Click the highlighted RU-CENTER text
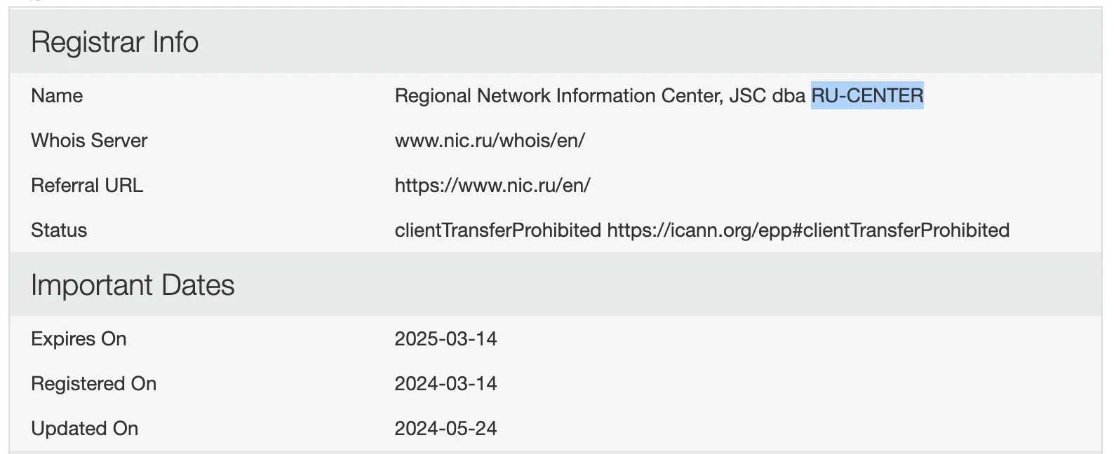Viewport: 1114px width, 454px height. click(x=867, y=96)
